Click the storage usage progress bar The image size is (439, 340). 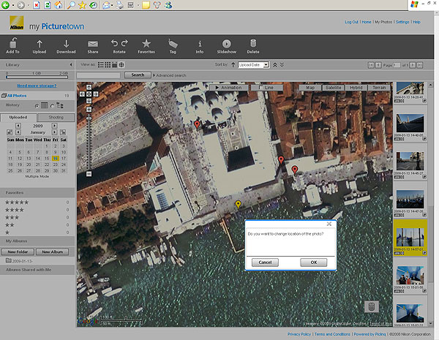pos(37,78)
